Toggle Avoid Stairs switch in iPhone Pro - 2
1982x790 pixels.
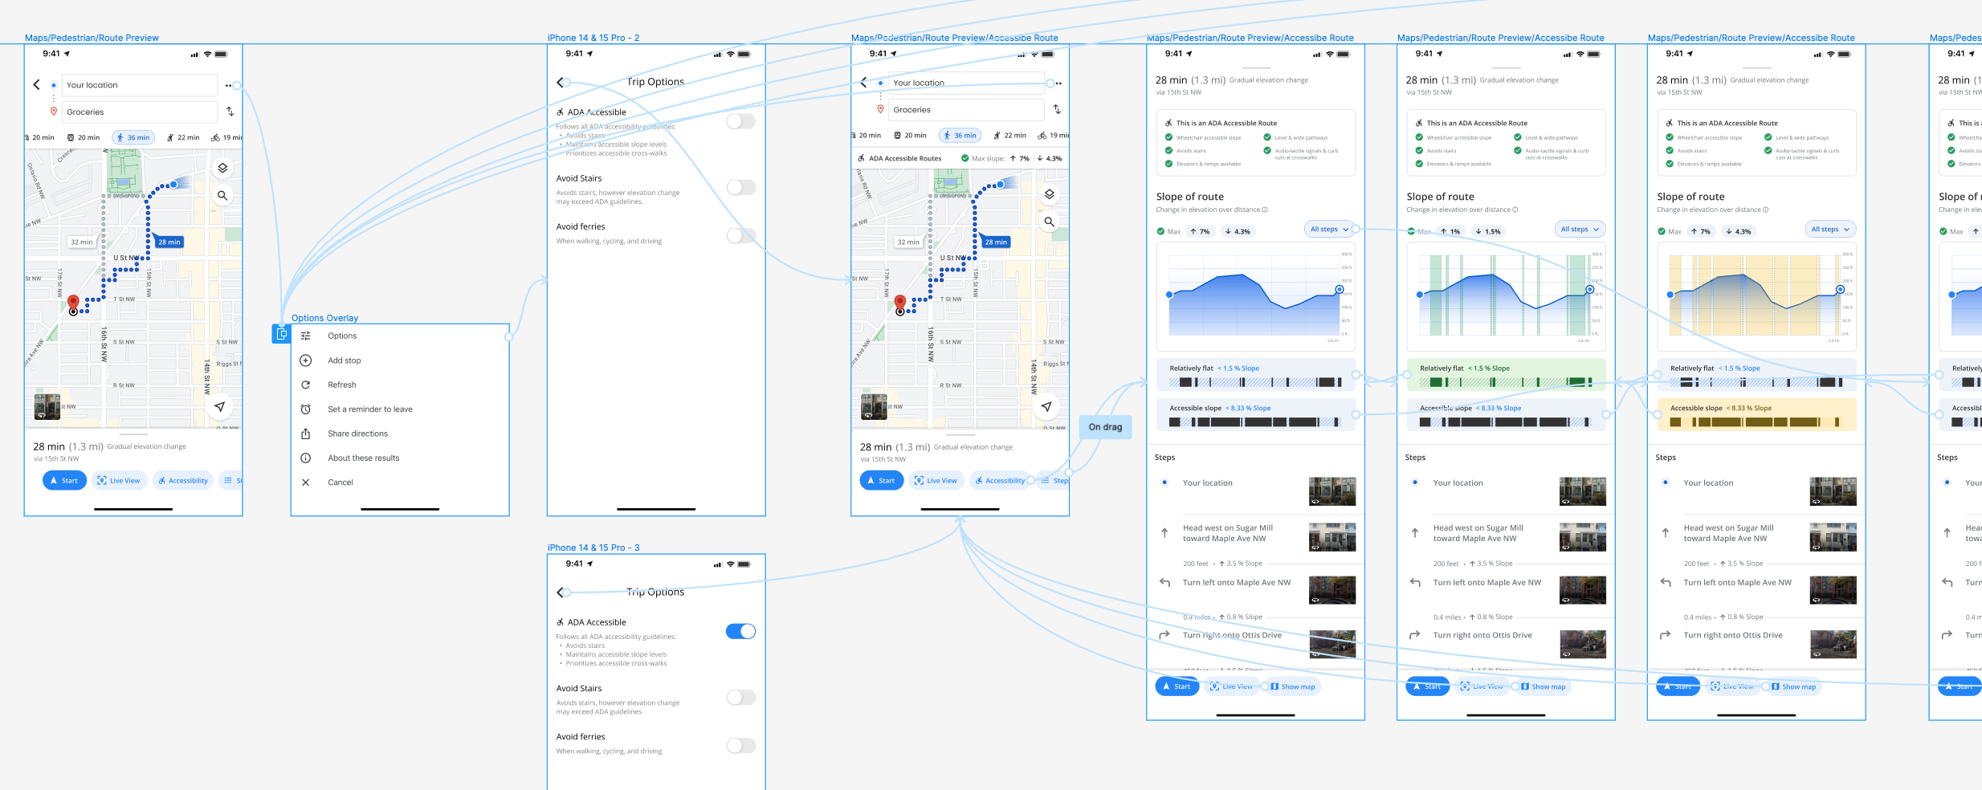click(x=740, y=187)
